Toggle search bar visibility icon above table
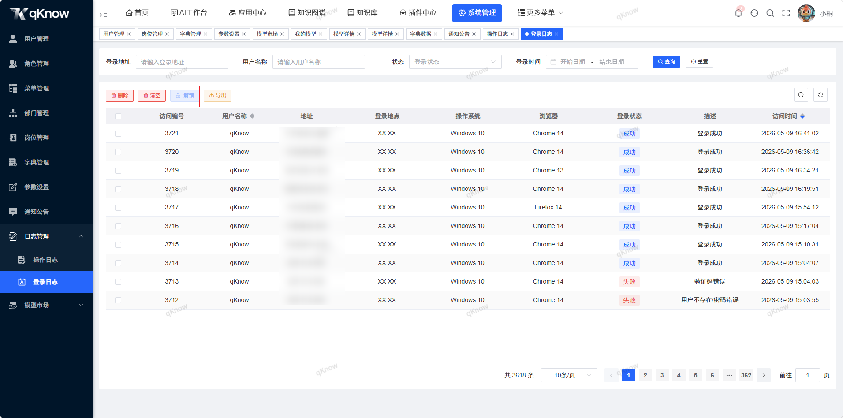This screenshot has height=418, width=843. pyautogui.click(x=801, y=95)
